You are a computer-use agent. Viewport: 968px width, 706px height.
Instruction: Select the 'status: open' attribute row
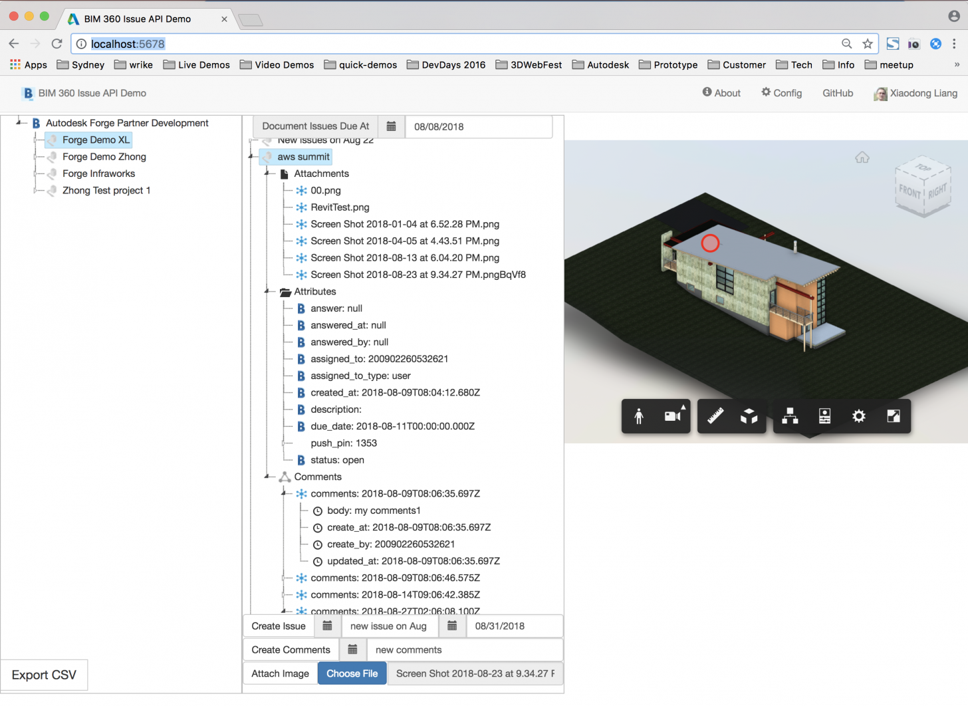click(337, 460)
